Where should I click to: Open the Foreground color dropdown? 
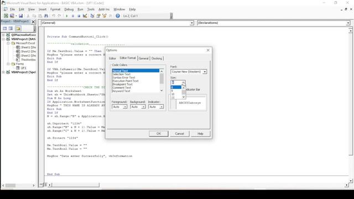coord(125,107)
